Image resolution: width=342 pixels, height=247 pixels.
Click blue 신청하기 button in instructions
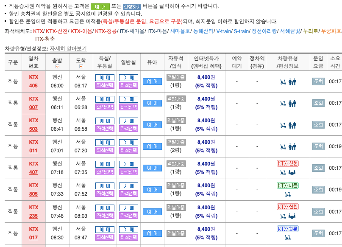pyautogui.click(x=132, y=7)
